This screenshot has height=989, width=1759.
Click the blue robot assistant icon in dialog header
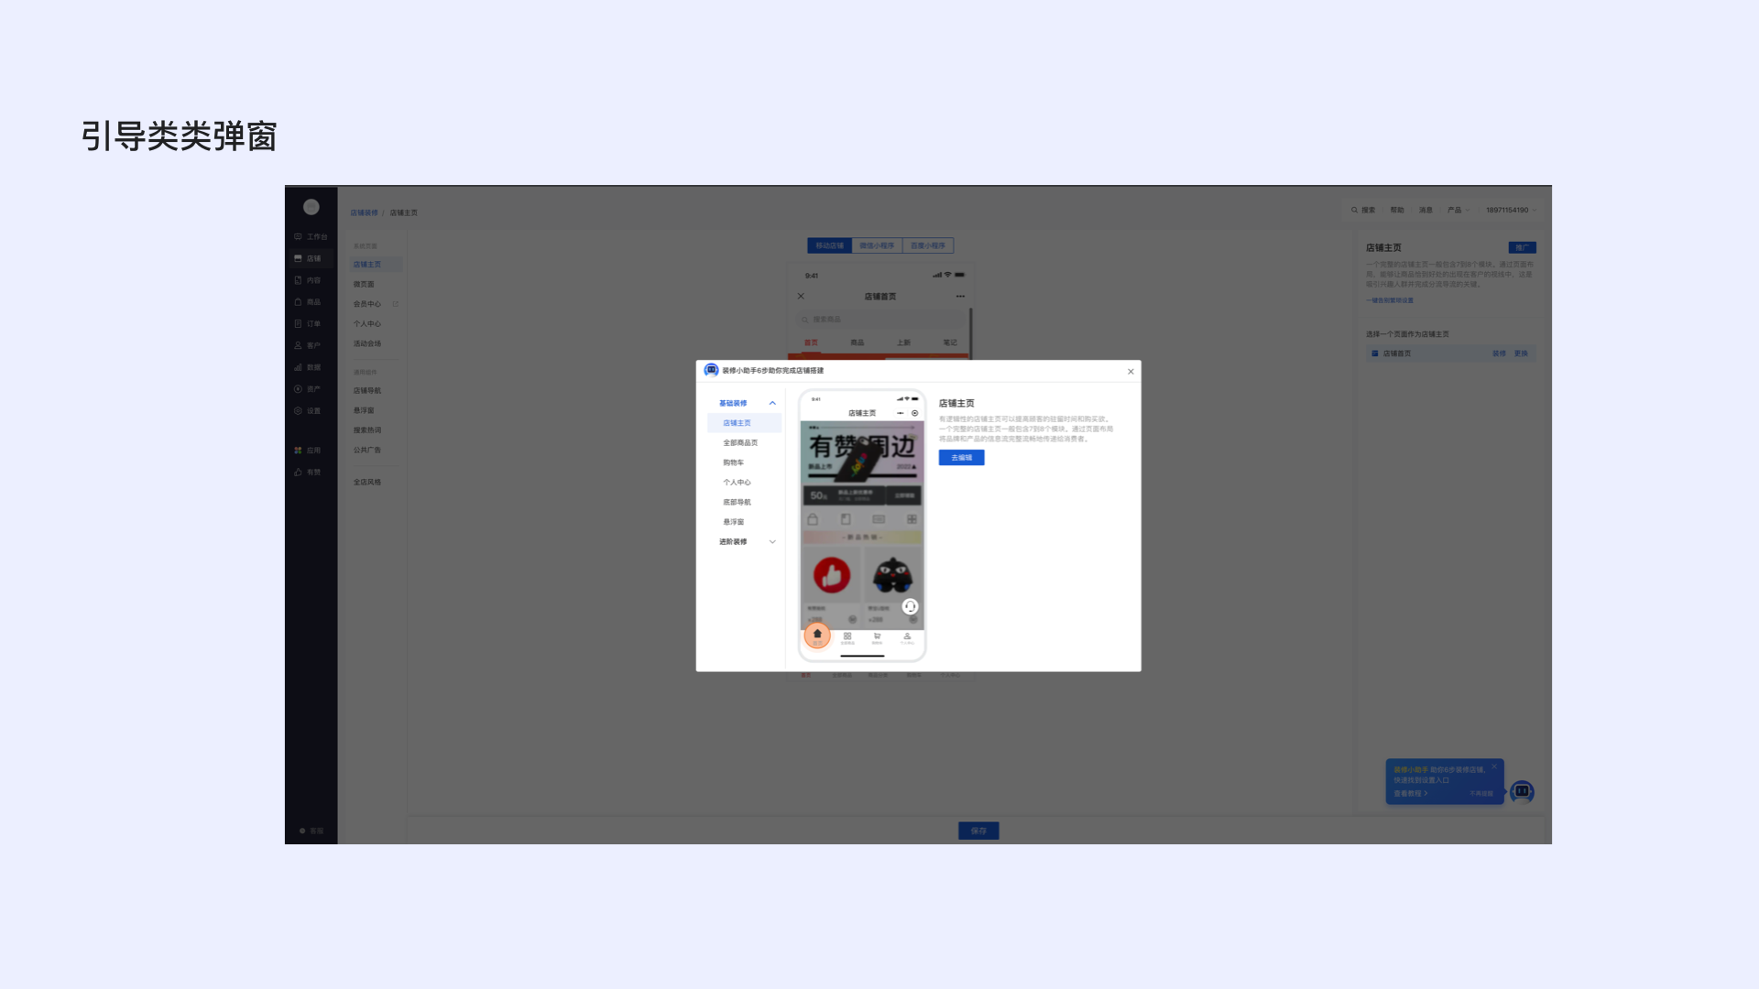pyautogui.click(x=711, y=370)
